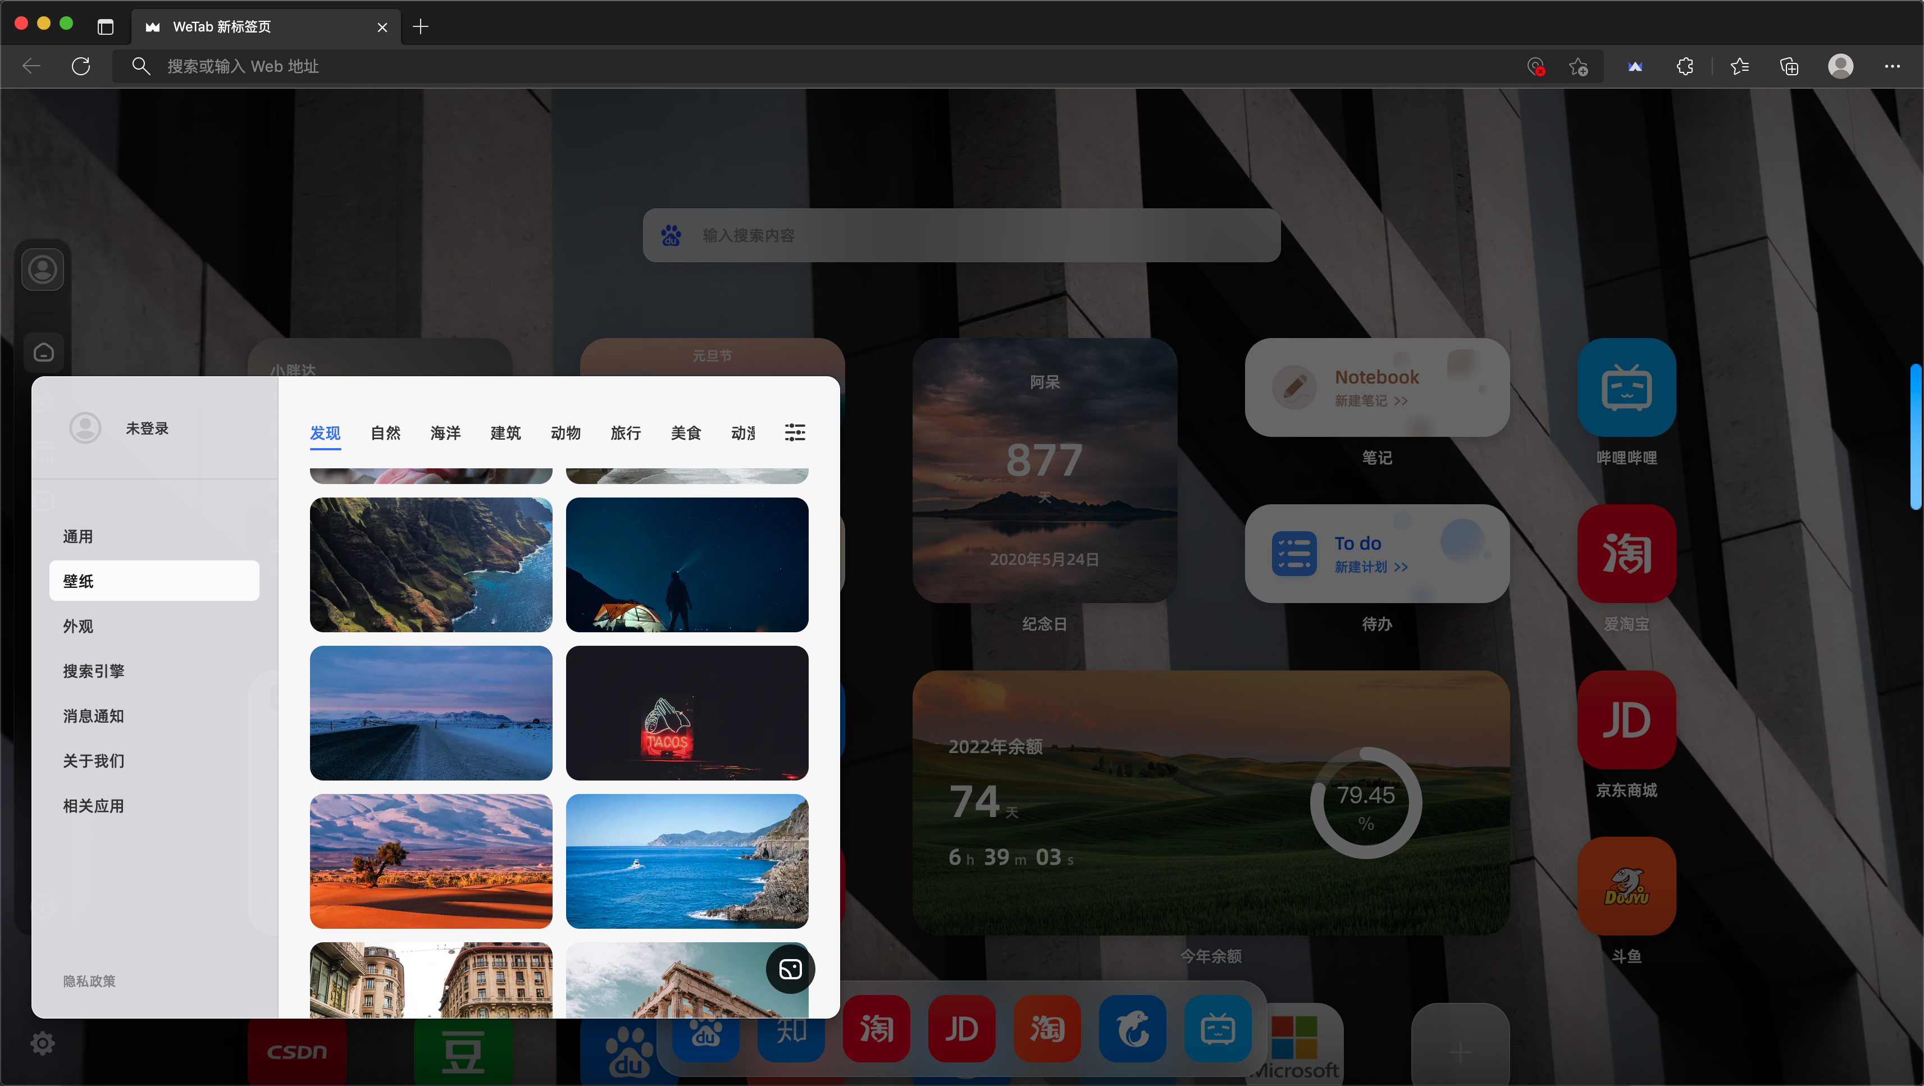Screen dimensions: 1924x1086
Task: Click the wallpaper filter settings icon
Action: (795, 432)
